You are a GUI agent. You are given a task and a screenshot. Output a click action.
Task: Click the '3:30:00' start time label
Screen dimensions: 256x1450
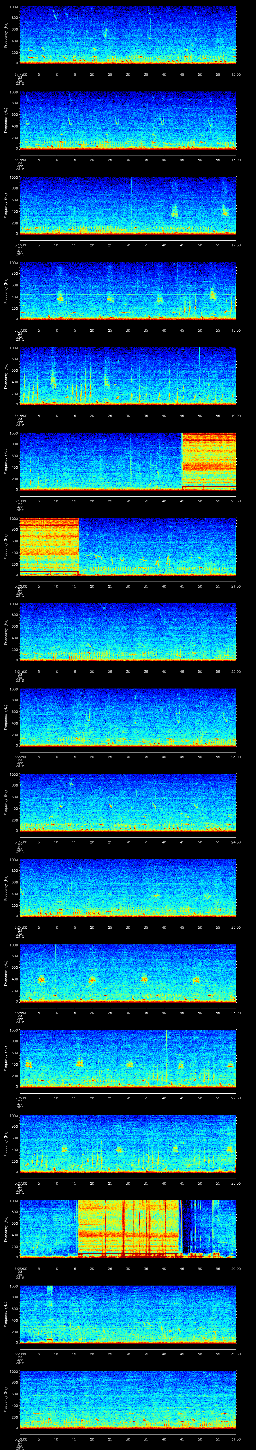coord(20,1439)
